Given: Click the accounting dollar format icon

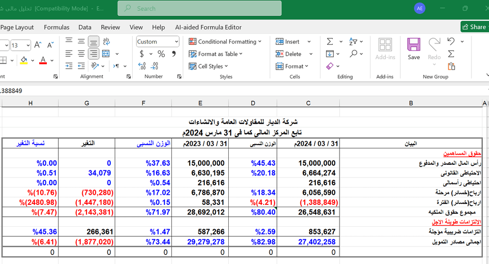Looking at the screenshot, I should tap(142, 54).
